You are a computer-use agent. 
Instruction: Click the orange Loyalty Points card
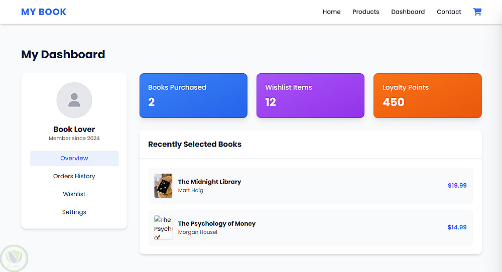click(x=427, y=96)
